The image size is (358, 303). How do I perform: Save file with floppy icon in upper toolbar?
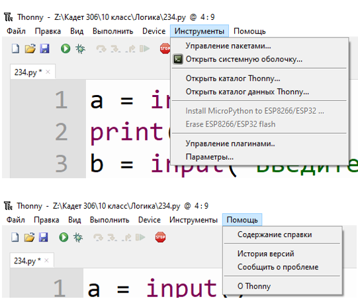44,49
